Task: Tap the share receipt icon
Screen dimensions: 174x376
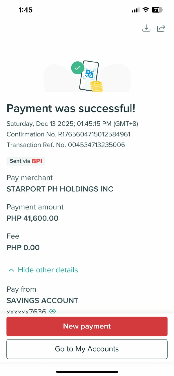Action: click(x=161, y=28)
